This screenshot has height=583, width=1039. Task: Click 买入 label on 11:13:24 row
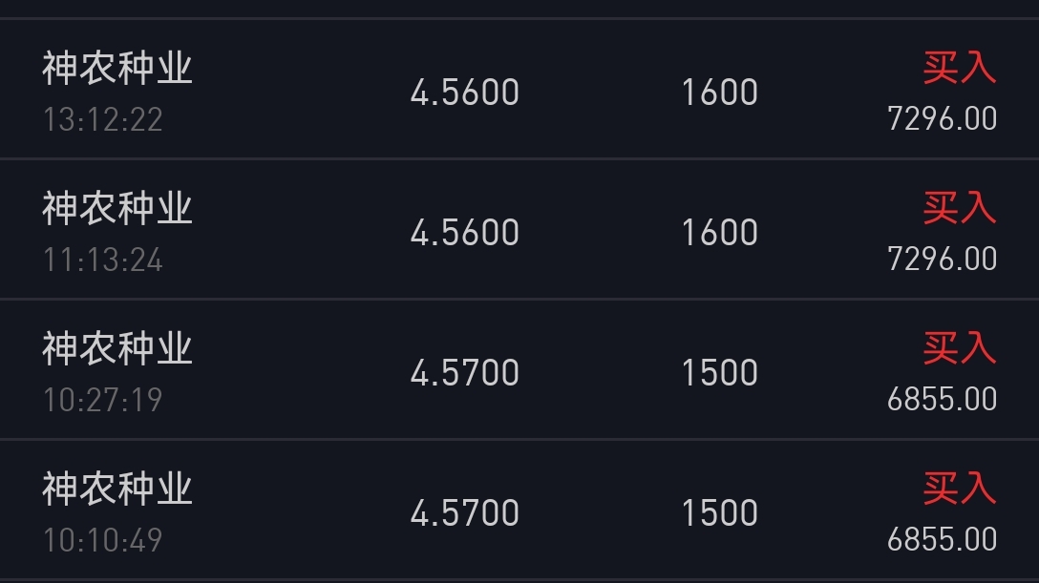tap(960, 208)
